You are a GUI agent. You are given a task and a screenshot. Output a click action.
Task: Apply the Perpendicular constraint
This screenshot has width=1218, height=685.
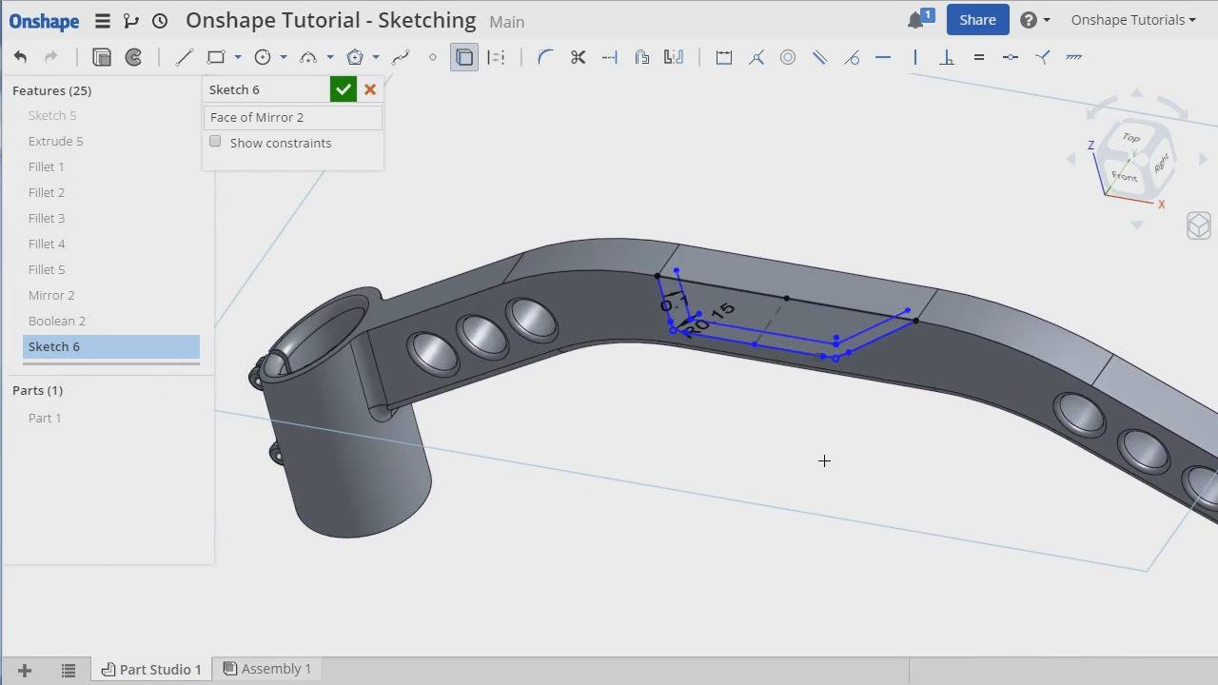tap(947, 57)
